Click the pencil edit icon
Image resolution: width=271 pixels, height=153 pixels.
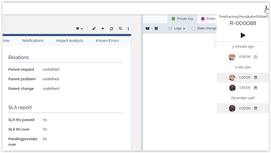click(x=94, y=29)
